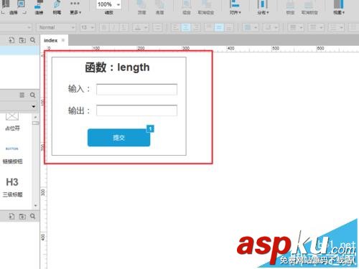The width and height of the screenshot is (359, 269).
Task: Open the Normal font style dropdown
Action: click(x=56, y=27)
